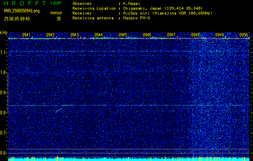Select the file name KN9_2506050940.png
This screenshot has width=253, height=161.
pyautogui.click(x=22, y=11)
